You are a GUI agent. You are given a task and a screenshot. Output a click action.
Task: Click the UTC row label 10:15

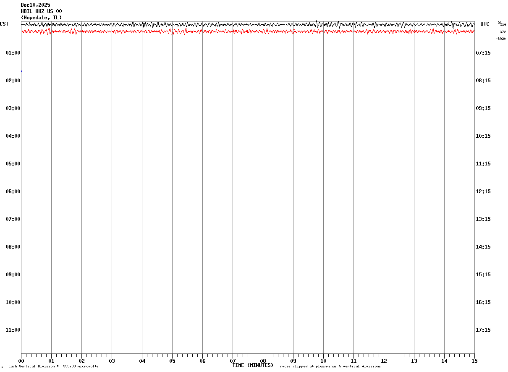(483, 136)
